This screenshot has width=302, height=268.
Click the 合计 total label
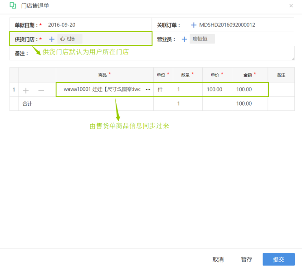click(x=27, y=104)
